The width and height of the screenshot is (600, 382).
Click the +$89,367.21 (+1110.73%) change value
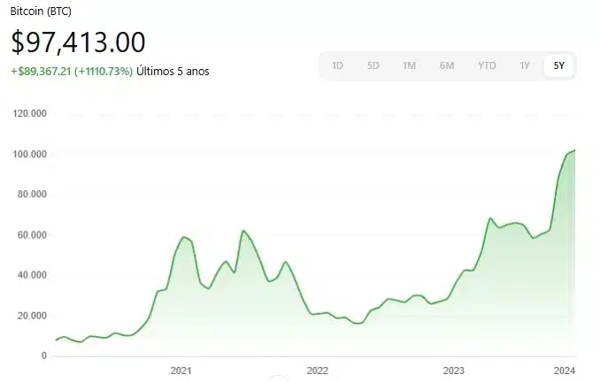(72, 72)
